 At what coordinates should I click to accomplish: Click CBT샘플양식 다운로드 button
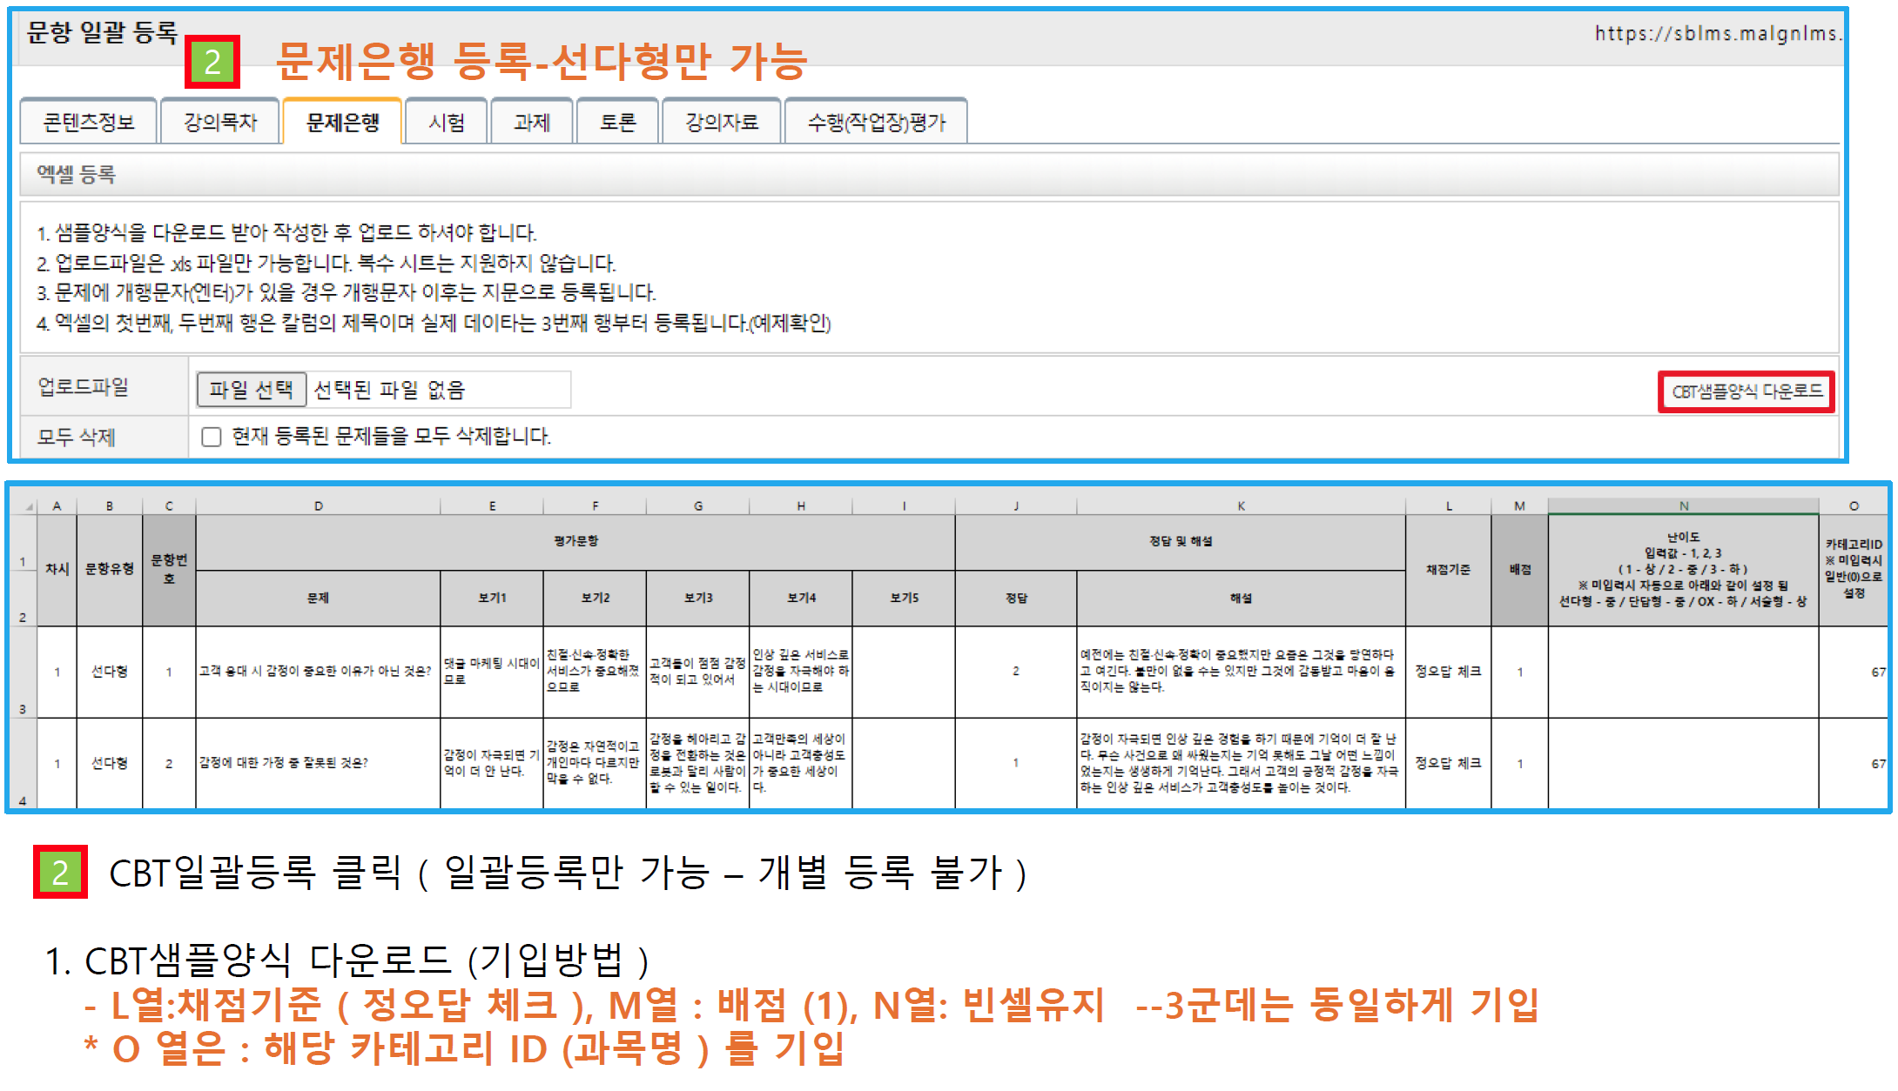pos(1746,392)
